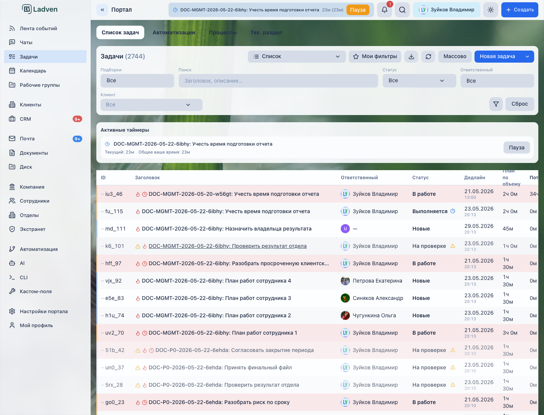
Task: Open Рабочие группы in sidebar
Action: click(x=45, y=85)
